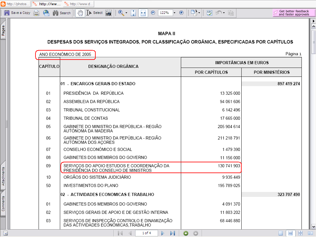Go to the next page

pos(163,233)
